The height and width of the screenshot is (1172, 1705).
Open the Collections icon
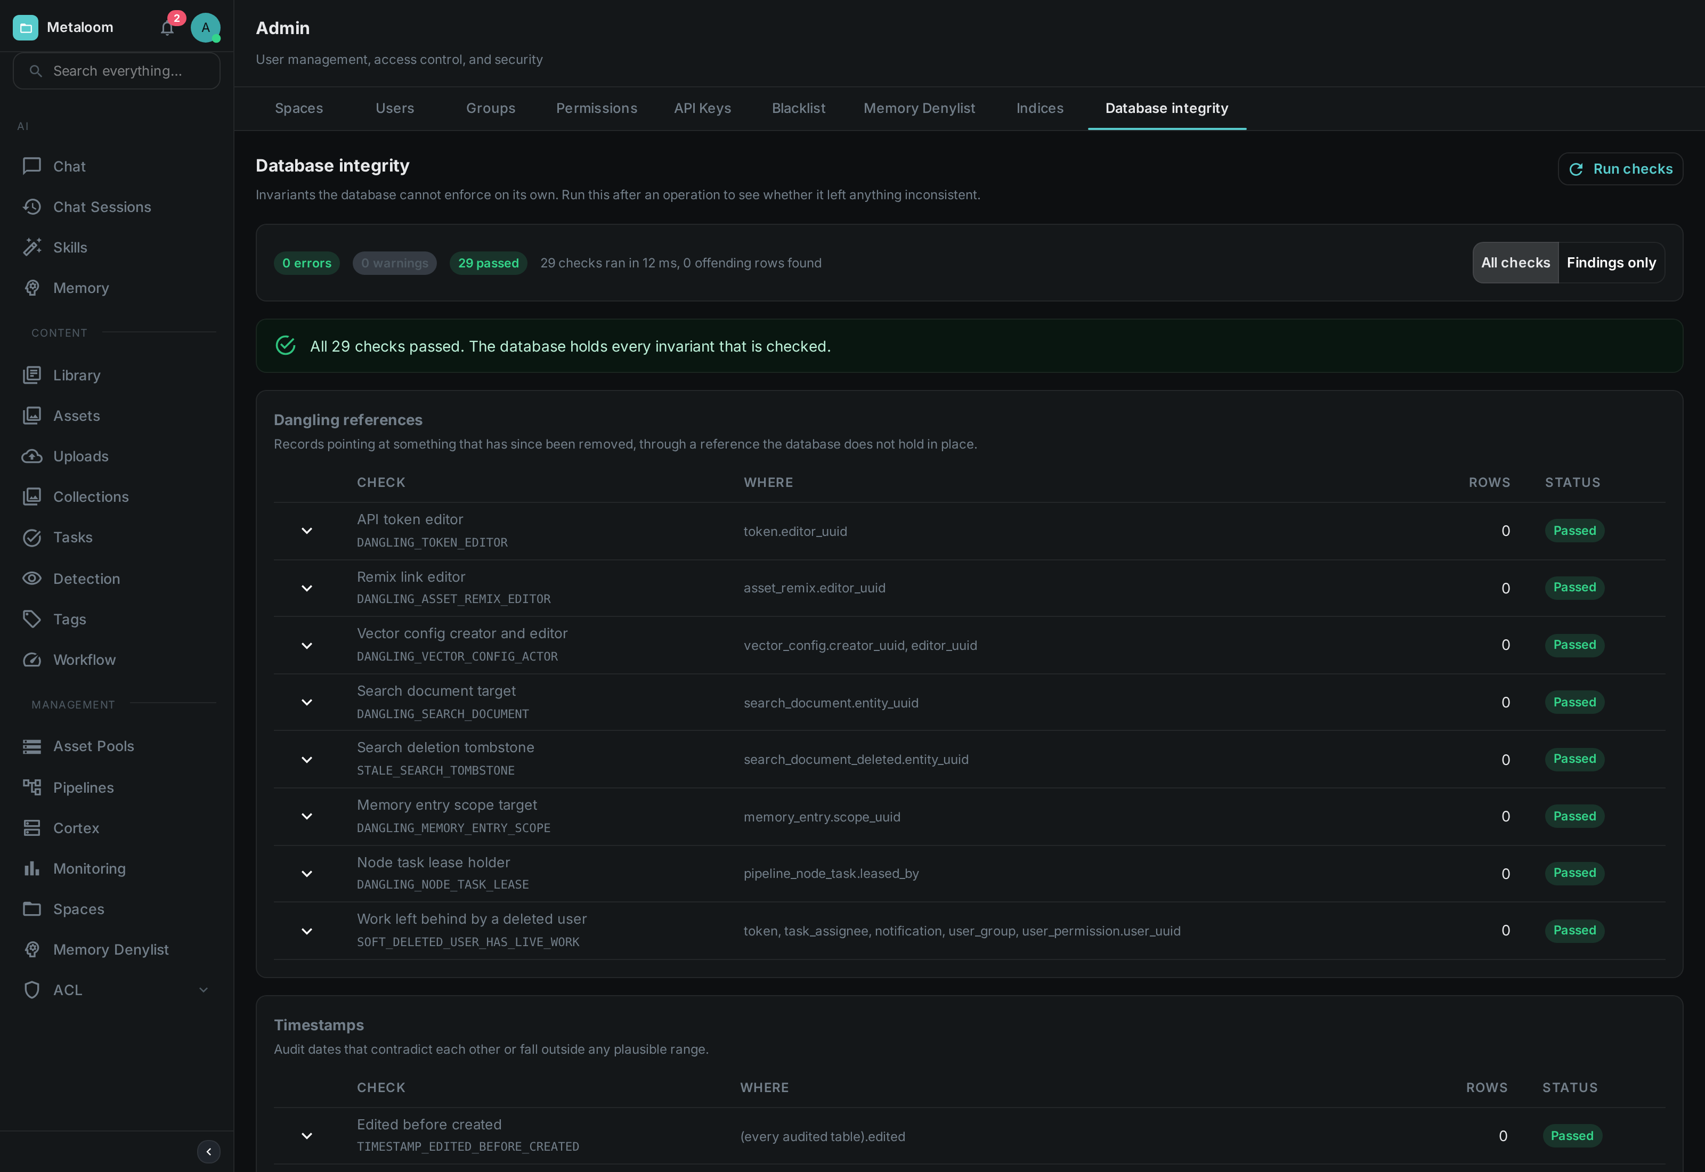pos(31,497)
